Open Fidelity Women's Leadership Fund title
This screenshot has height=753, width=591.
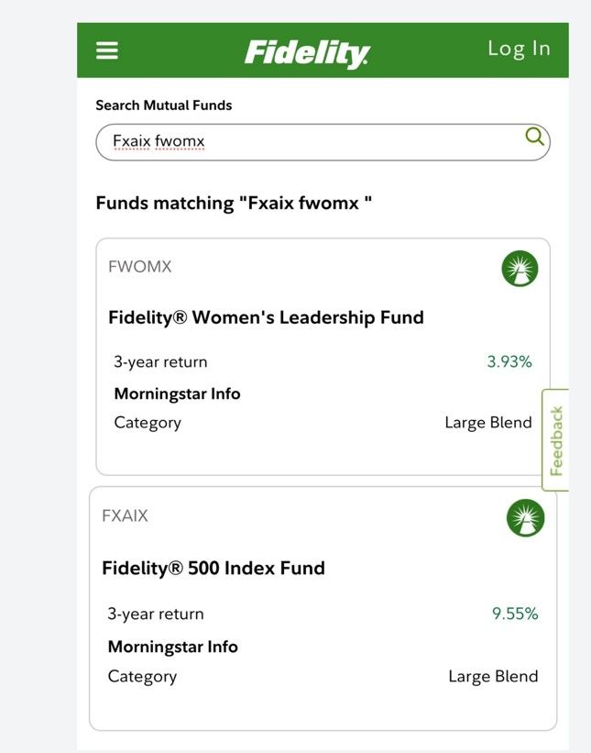267,317
